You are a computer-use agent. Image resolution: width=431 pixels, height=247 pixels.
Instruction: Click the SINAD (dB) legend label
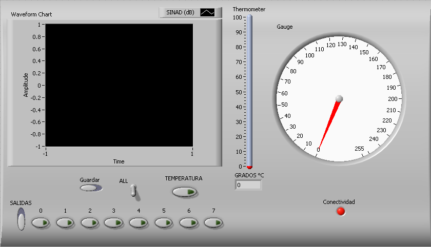point(180,12)
